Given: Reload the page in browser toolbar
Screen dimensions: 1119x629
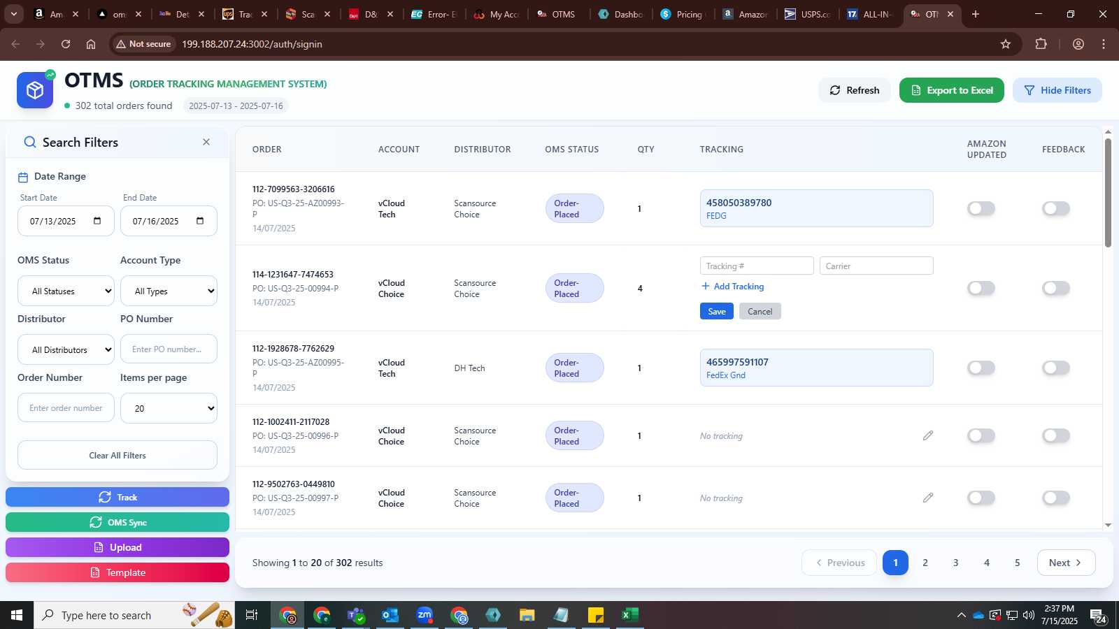Looking at the screenshot, I should click(66, 44).
